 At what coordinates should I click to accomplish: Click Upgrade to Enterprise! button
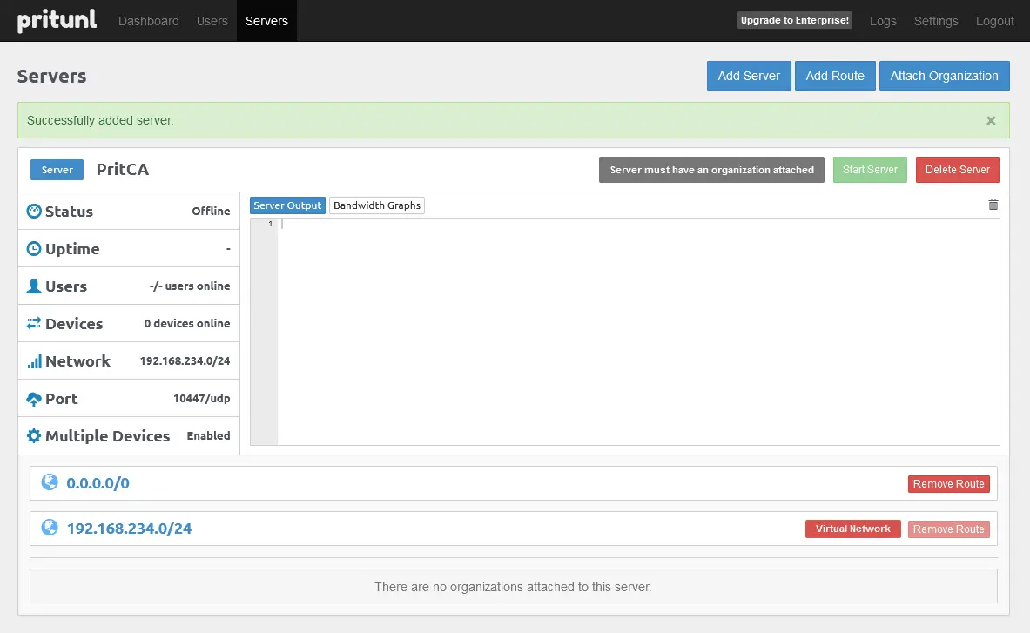(795, 20)
